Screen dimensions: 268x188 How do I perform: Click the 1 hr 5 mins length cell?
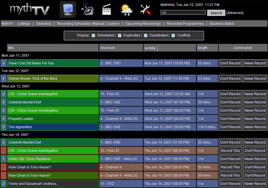point(207,127)
